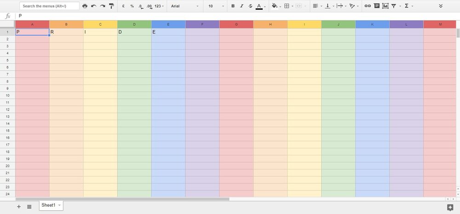Select column A header
The width and height of the screenshot is (460, 214).
pos(32,24)
